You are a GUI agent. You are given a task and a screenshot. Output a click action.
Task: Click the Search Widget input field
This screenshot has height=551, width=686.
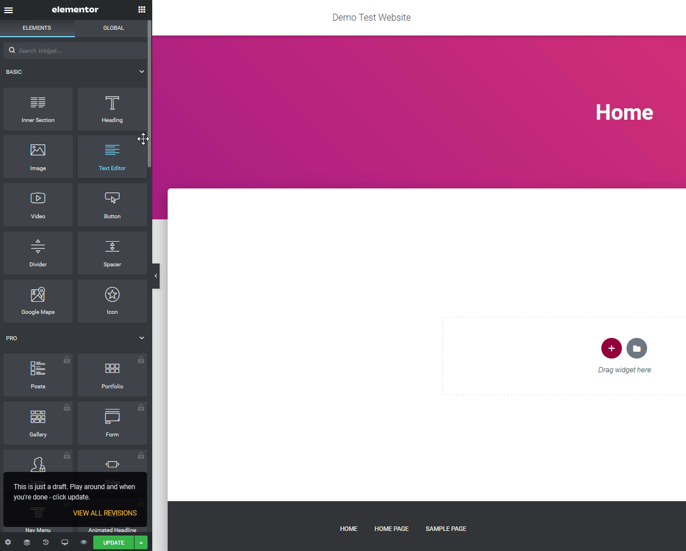[x=76, y=51]
